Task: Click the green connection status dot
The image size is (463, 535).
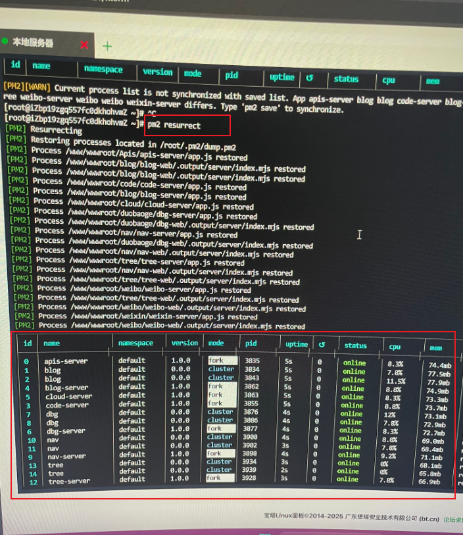Action: click(x=5, y=41)
